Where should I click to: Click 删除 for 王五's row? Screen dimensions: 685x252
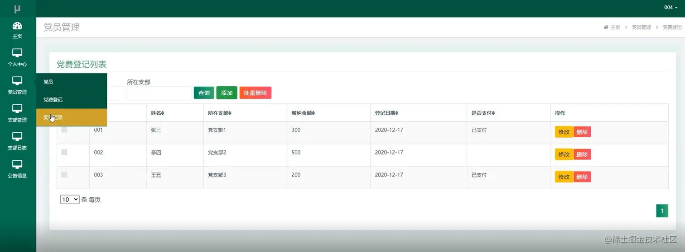coord(582,177)
